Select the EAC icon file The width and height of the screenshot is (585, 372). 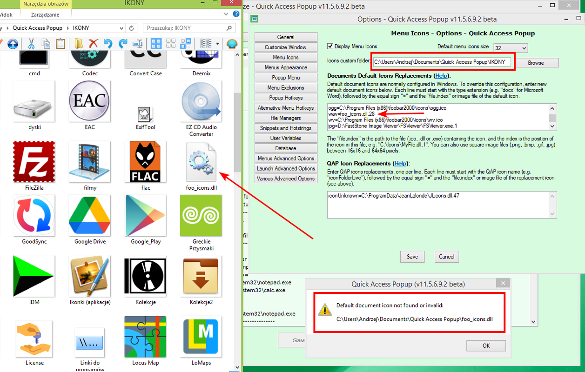pyautogui.click(x=90, y=106)
